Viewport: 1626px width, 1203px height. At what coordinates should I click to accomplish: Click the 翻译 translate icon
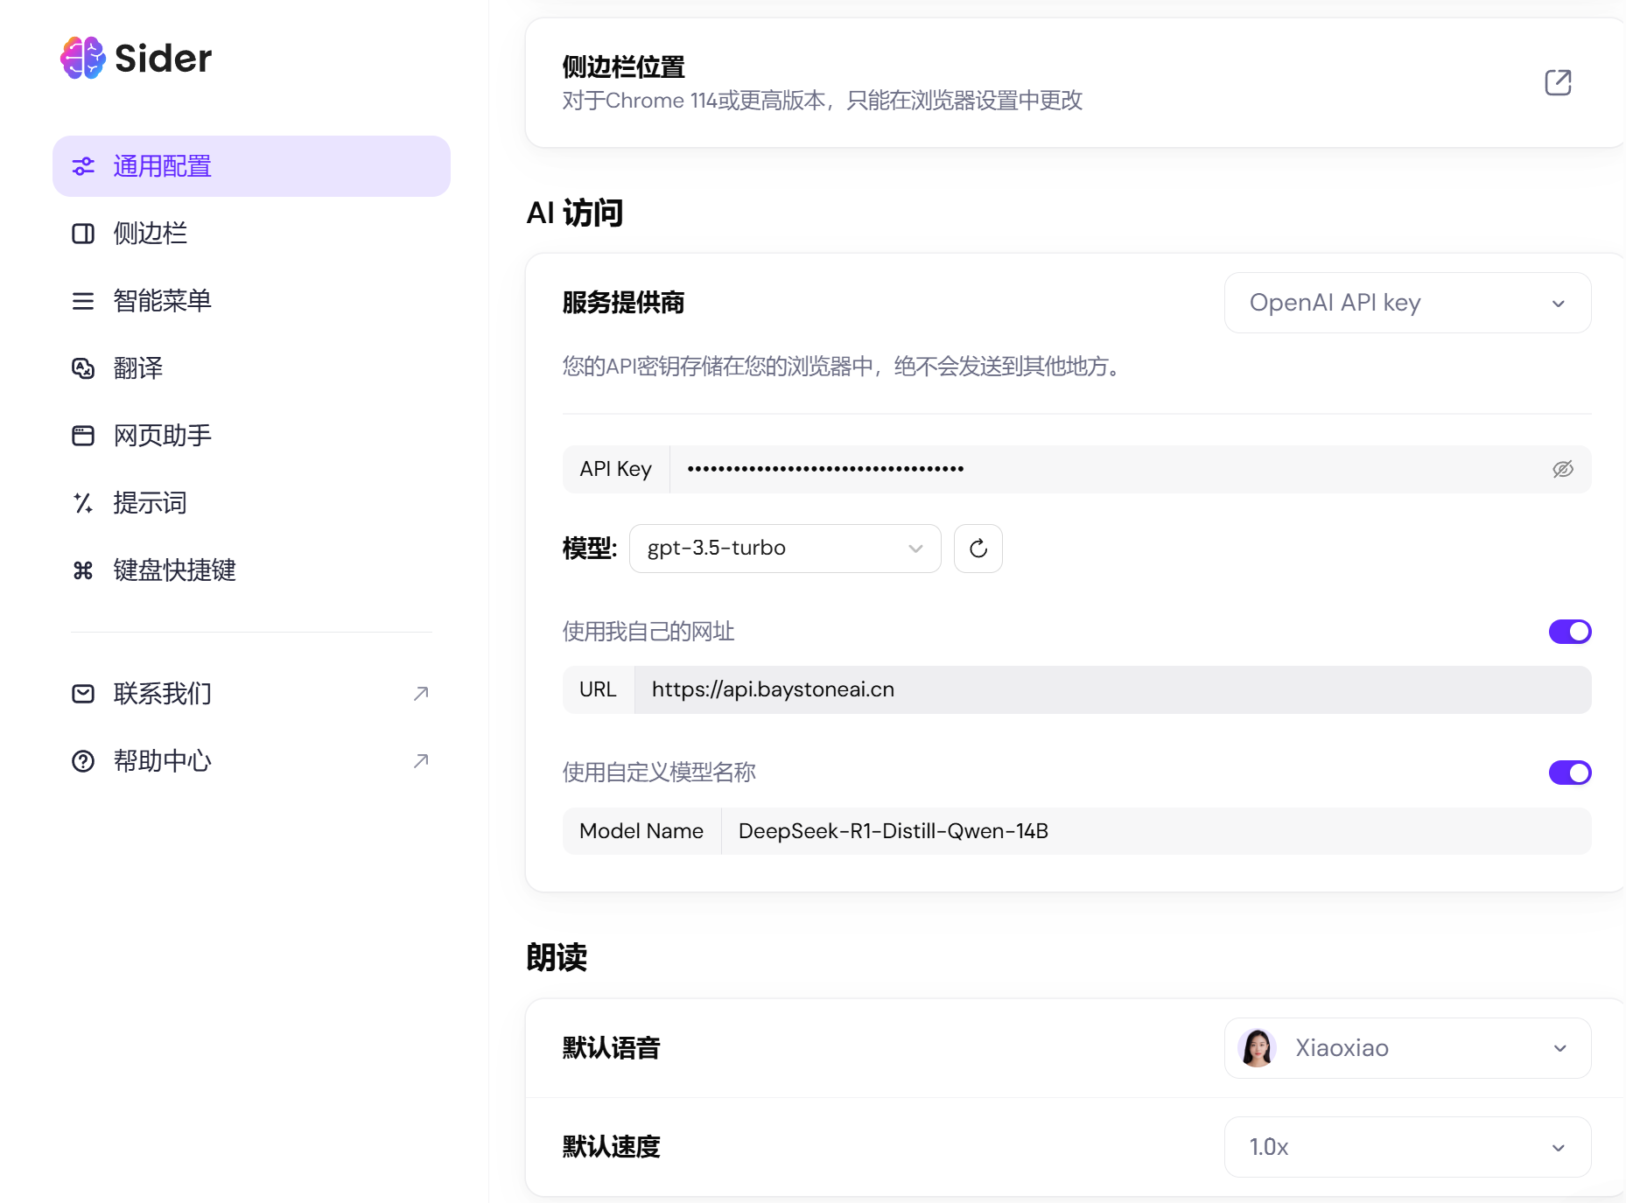coord(83,368)
